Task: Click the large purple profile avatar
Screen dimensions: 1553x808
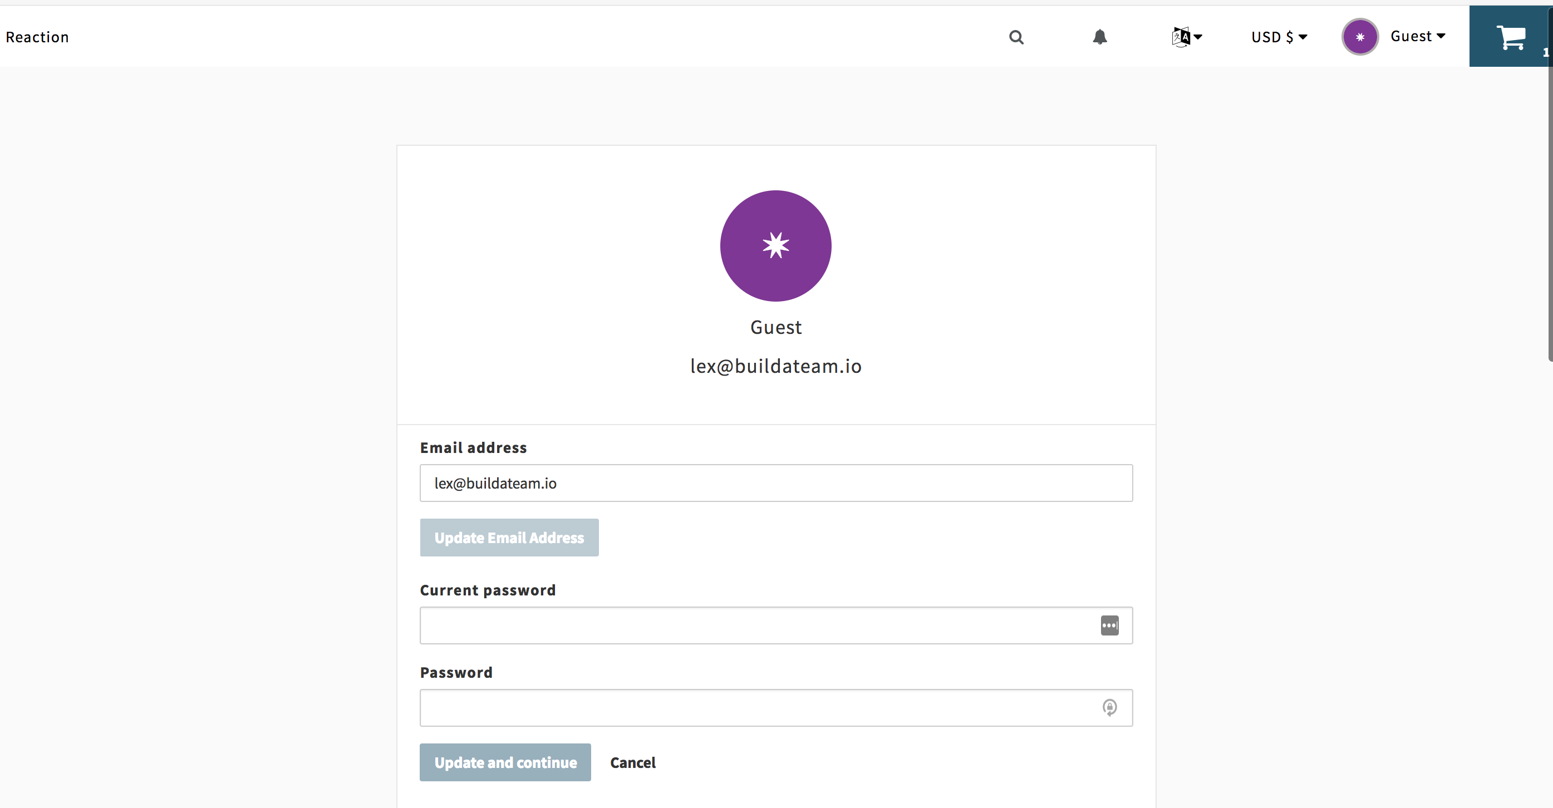Action: tap(775, 246)
